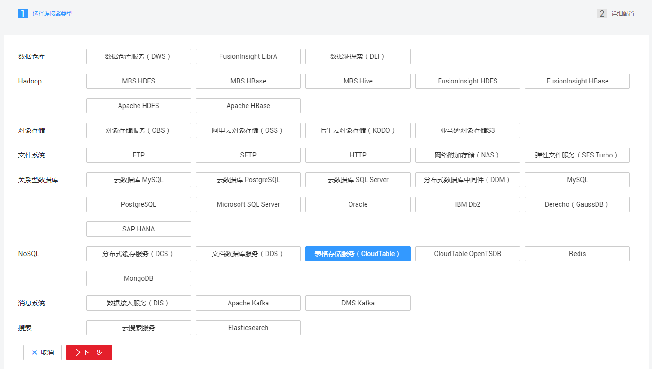Choose DMS Kafka connector

tap(358, 303)
